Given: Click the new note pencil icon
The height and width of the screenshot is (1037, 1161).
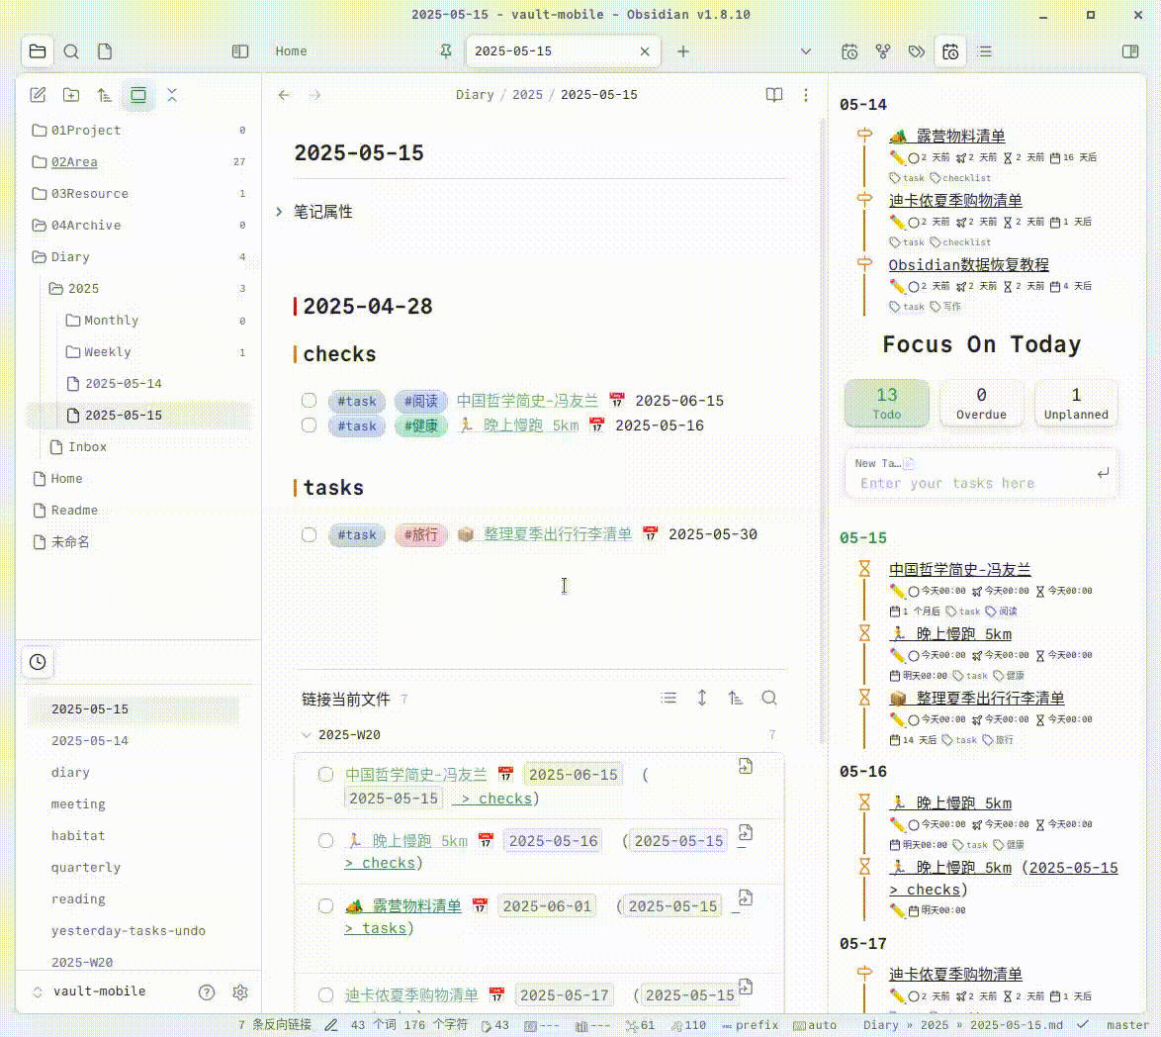Looking at the screenshot, I should tap(38, 95).
